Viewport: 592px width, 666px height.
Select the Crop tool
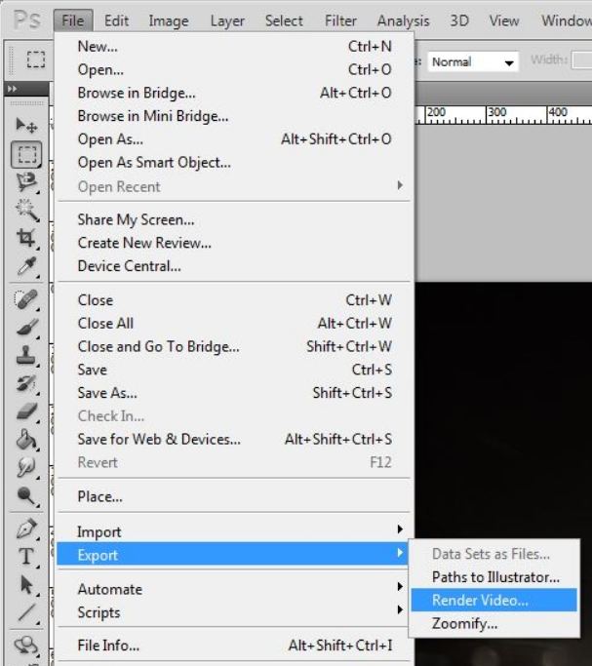tap(26, 238)
